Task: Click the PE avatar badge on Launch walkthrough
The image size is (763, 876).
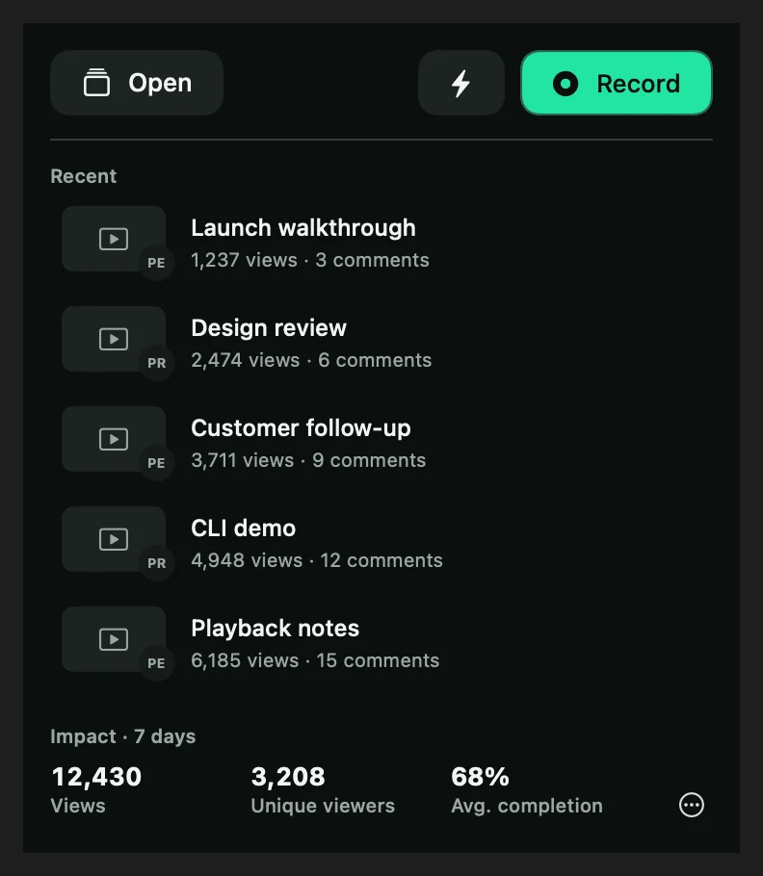Action: [x=156, y=263]
